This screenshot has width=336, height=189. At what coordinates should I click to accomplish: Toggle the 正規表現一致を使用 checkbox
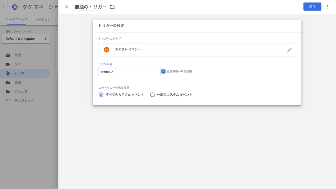tap(163, 71)
